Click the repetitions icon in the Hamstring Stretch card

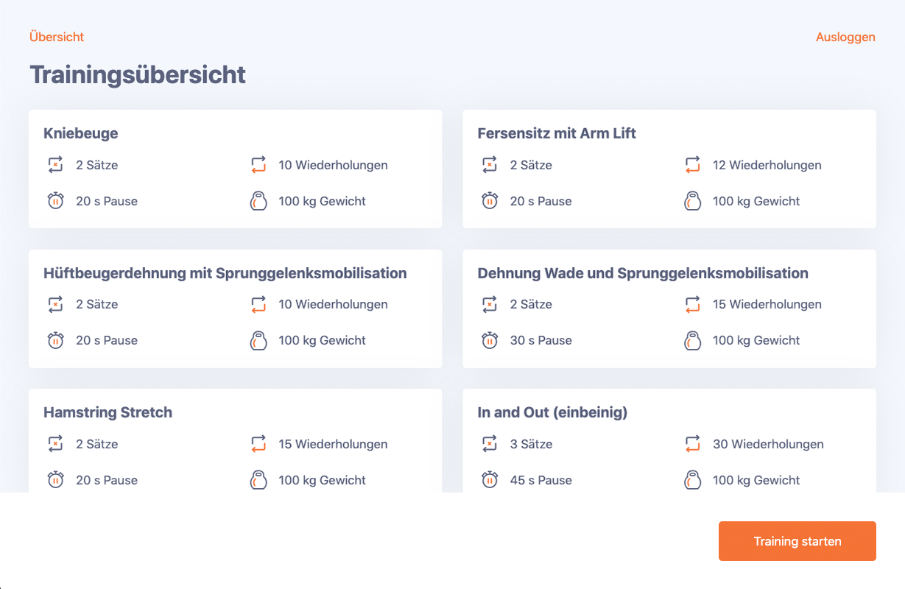258,444
